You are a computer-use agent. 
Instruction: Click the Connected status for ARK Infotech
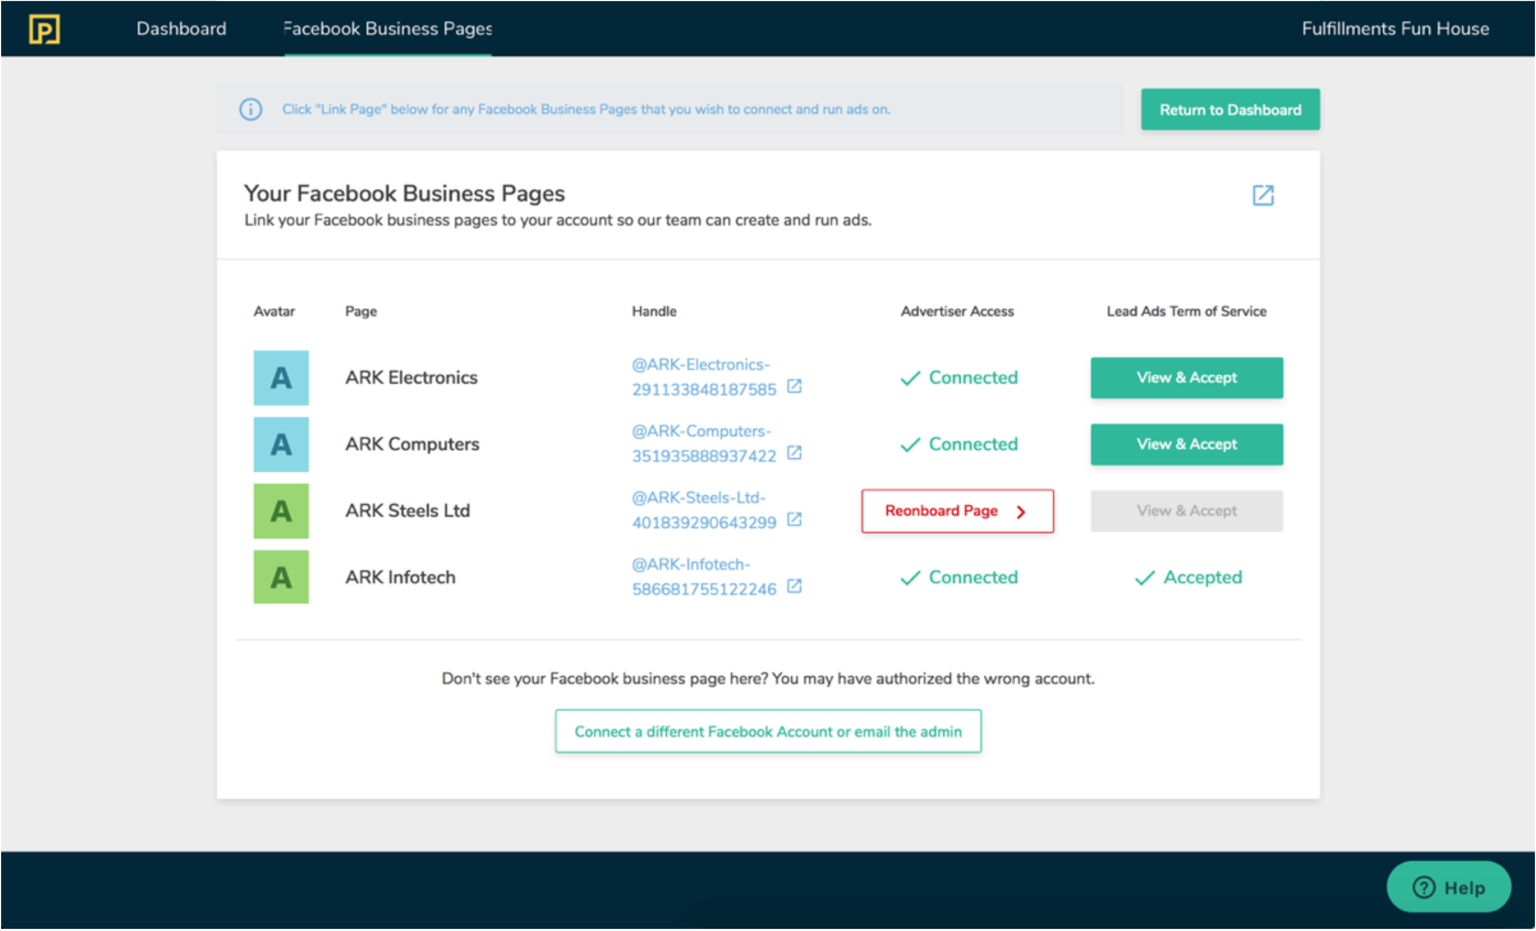(x=959, y=578)
